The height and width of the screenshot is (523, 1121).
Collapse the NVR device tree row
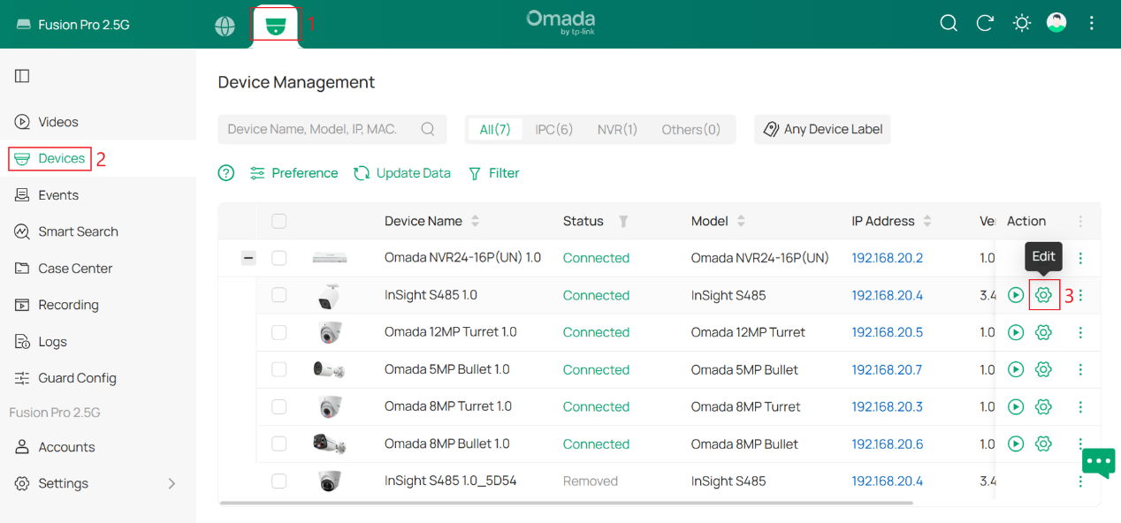(248, 258)
